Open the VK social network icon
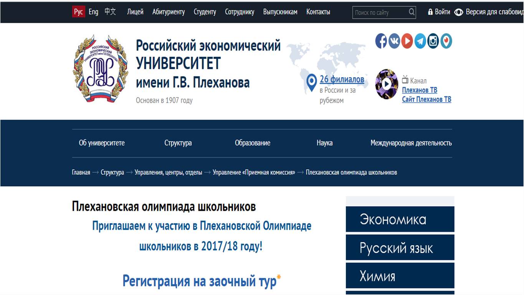This screenshot has width=524, height=295. 394,41
